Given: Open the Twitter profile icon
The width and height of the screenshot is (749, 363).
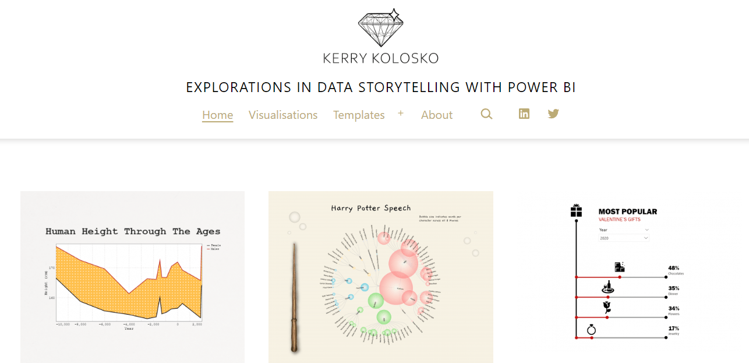Looking at the screenshot, I should click(x=553, y=114).
